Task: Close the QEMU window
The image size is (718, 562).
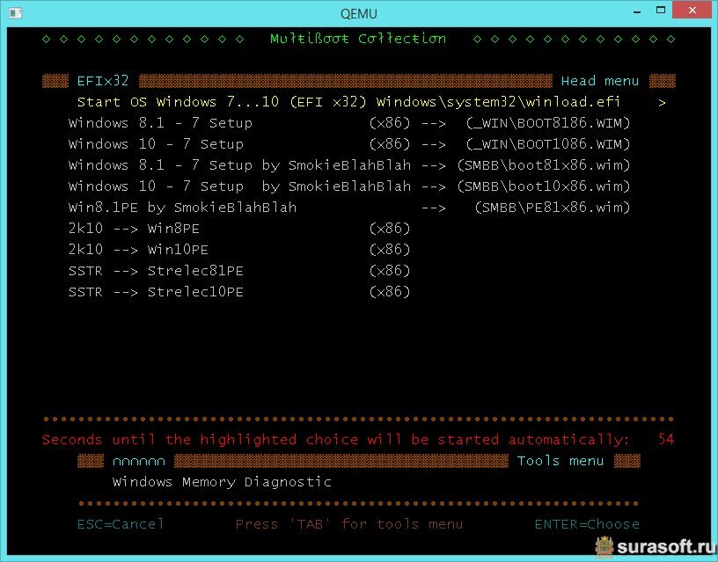Action: [x=692, y=10]
